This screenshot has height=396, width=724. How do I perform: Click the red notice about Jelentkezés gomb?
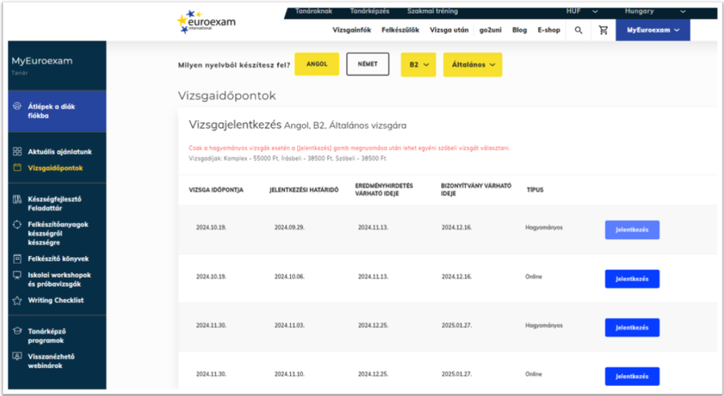[349, 148]
